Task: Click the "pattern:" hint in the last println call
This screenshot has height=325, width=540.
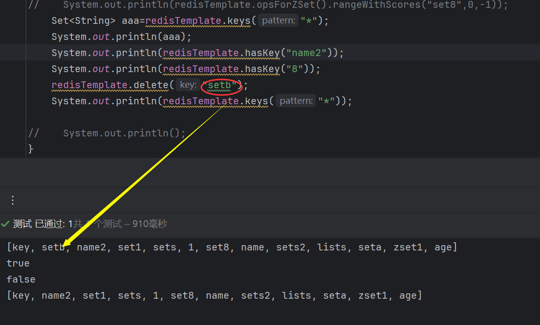Action: [x=296, y=101]
